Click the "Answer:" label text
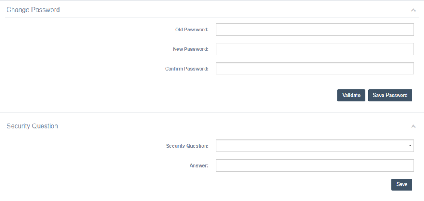The height and width of the screenshot is (201, 424). [199, 166]
